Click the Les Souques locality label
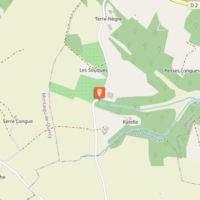Screen dimensions: 200x200 tap(93, 70)
